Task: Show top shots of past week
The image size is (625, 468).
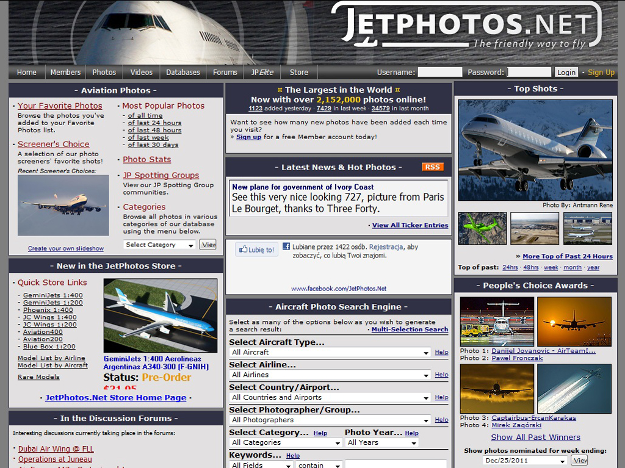Action: pos(551,267)
